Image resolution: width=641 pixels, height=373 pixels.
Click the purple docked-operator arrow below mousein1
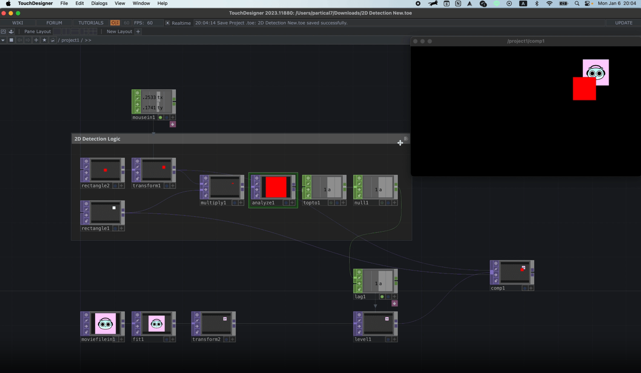172,124
